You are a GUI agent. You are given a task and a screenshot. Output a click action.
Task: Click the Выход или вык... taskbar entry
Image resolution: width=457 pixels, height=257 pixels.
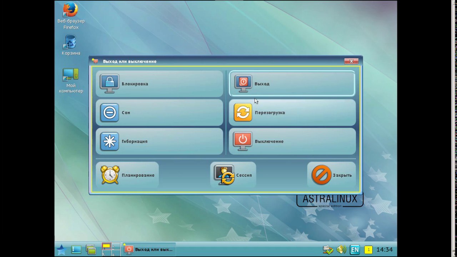149,249
